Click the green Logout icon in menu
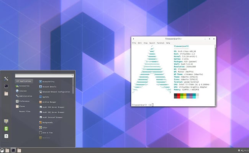This screenshot has width=249, height=153. tap(6, 129)
